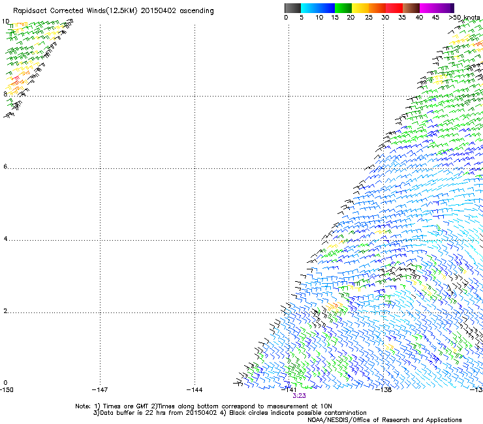Screen dimensions: 483x424
Task: Click the '-147' longitude axis label
Action: click(100, 390)
